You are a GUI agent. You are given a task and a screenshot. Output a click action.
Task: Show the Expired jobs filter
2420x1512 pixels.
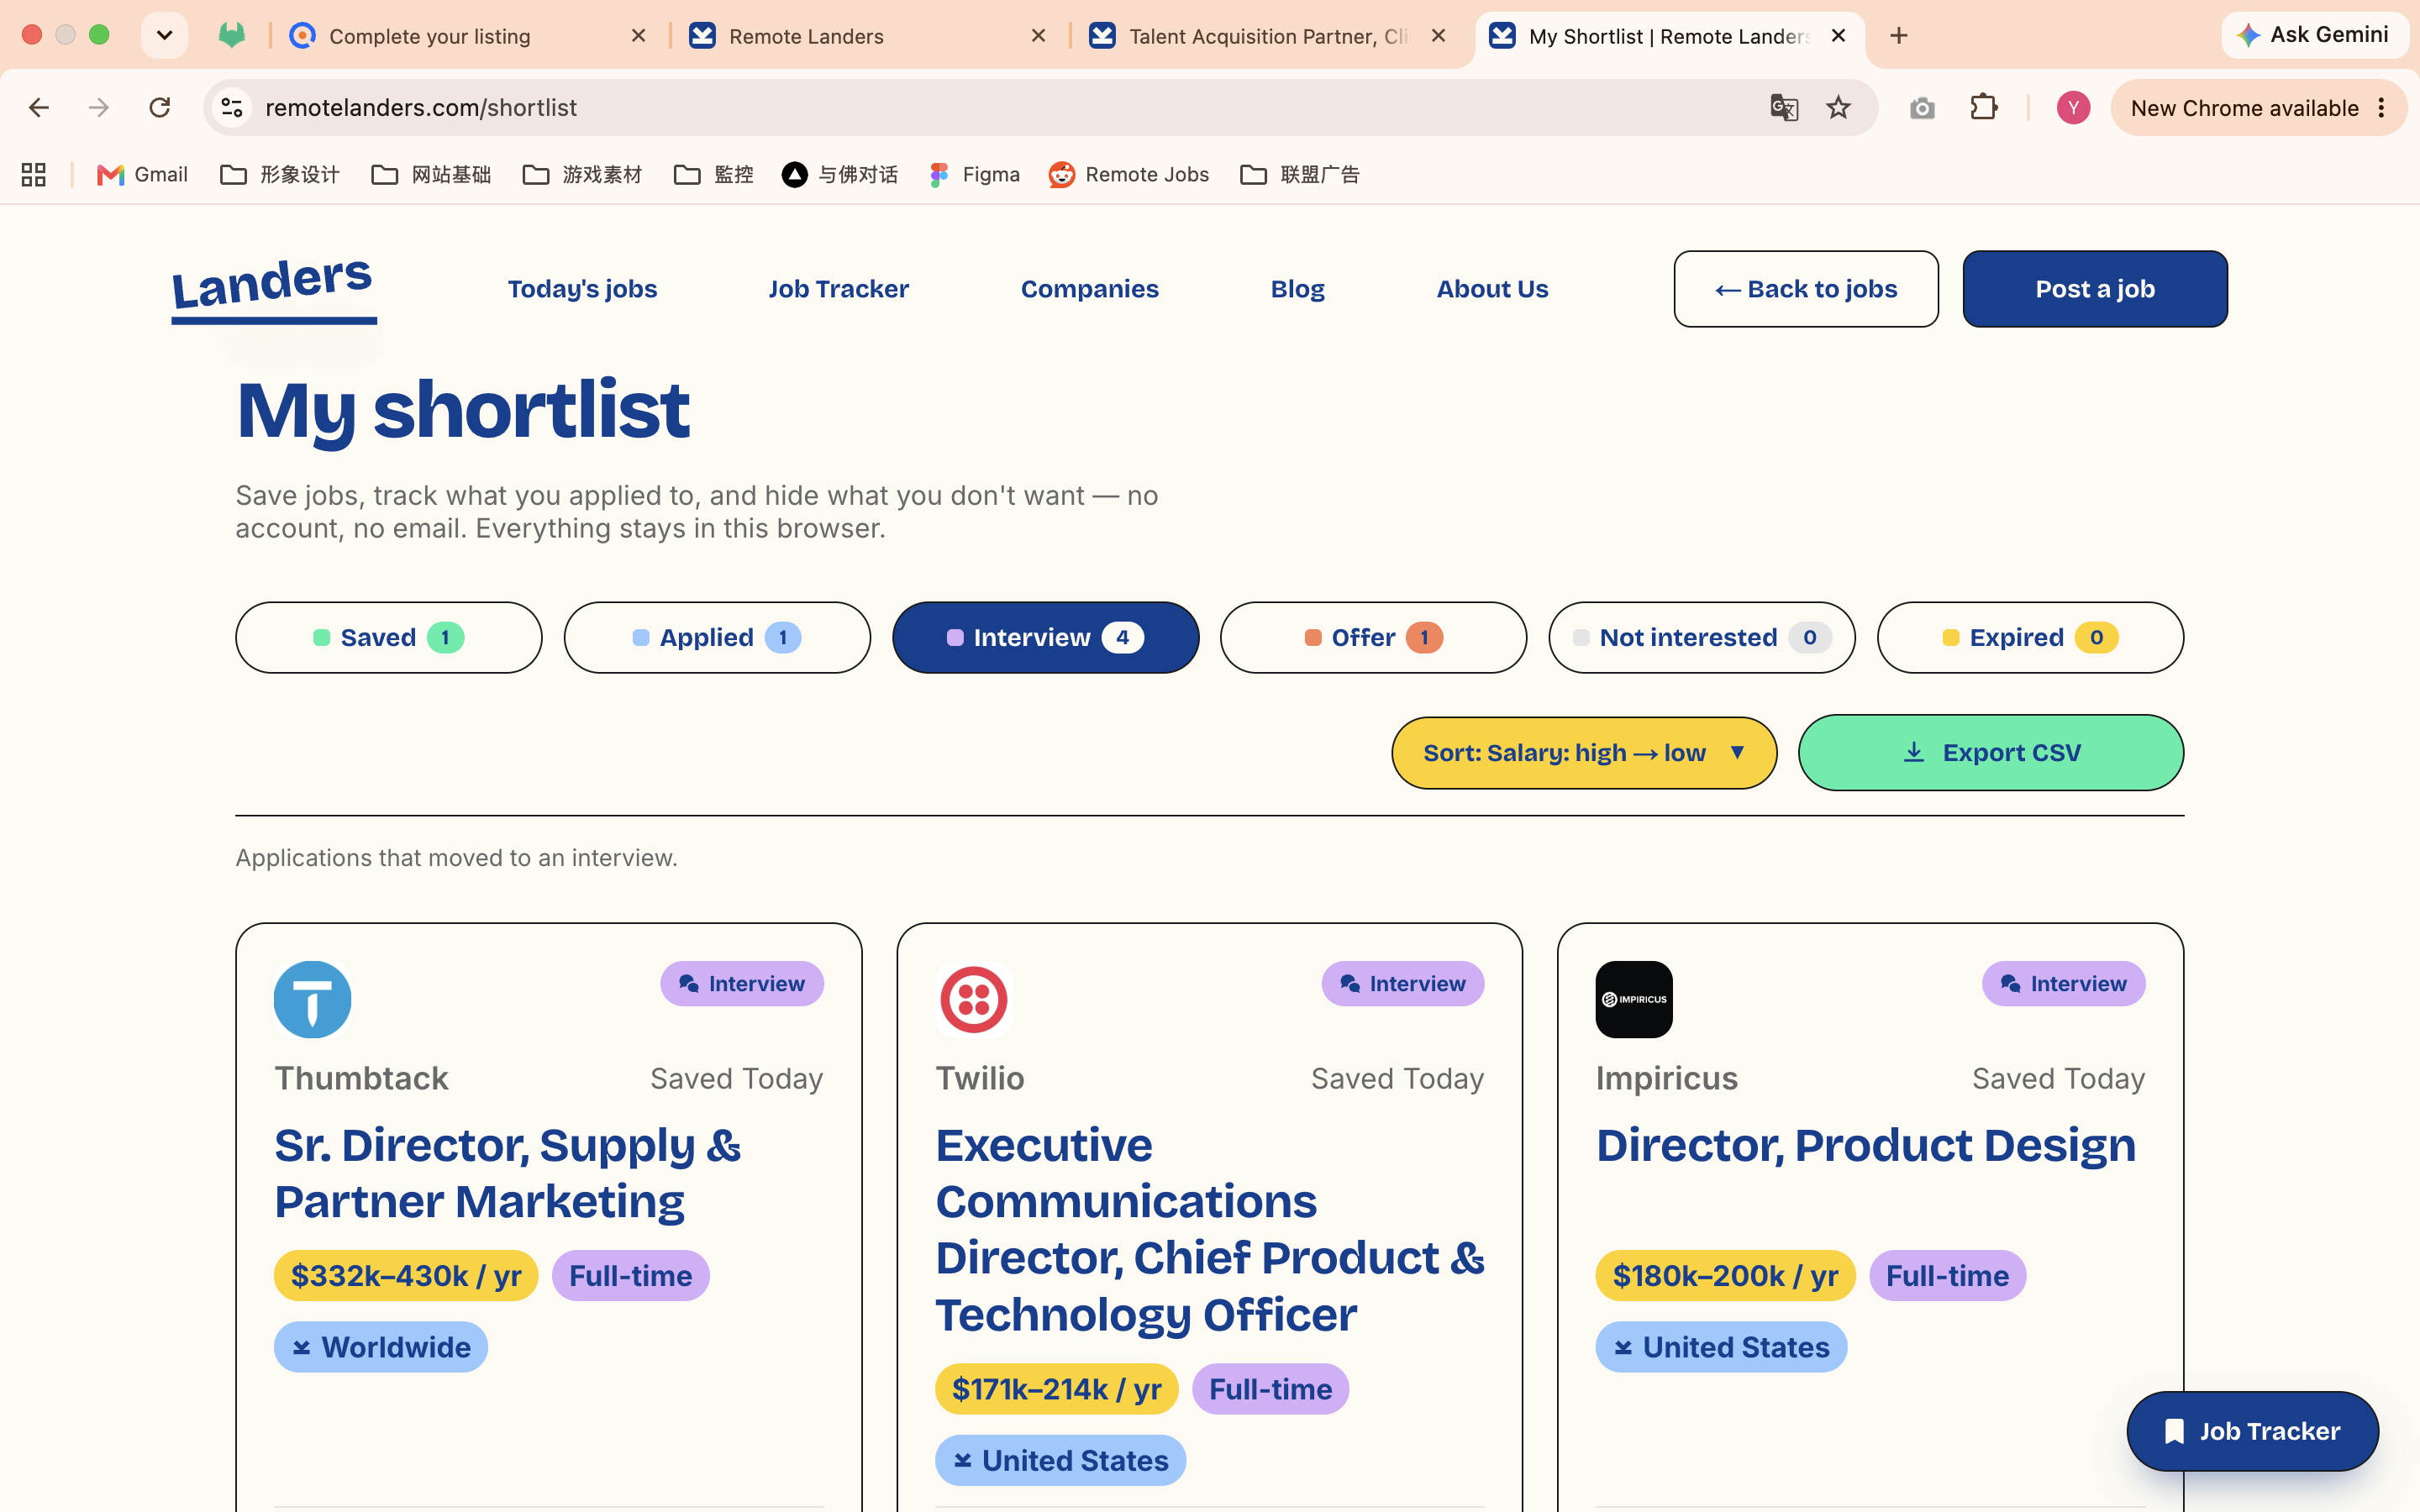point(2030,637)
